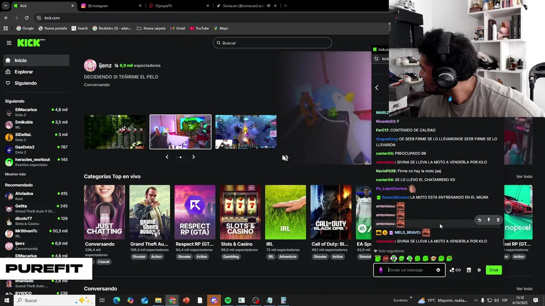Select the Respect RP (GTA) category card
Viewport: 545px width, 306px height.
tap(195, 212)
